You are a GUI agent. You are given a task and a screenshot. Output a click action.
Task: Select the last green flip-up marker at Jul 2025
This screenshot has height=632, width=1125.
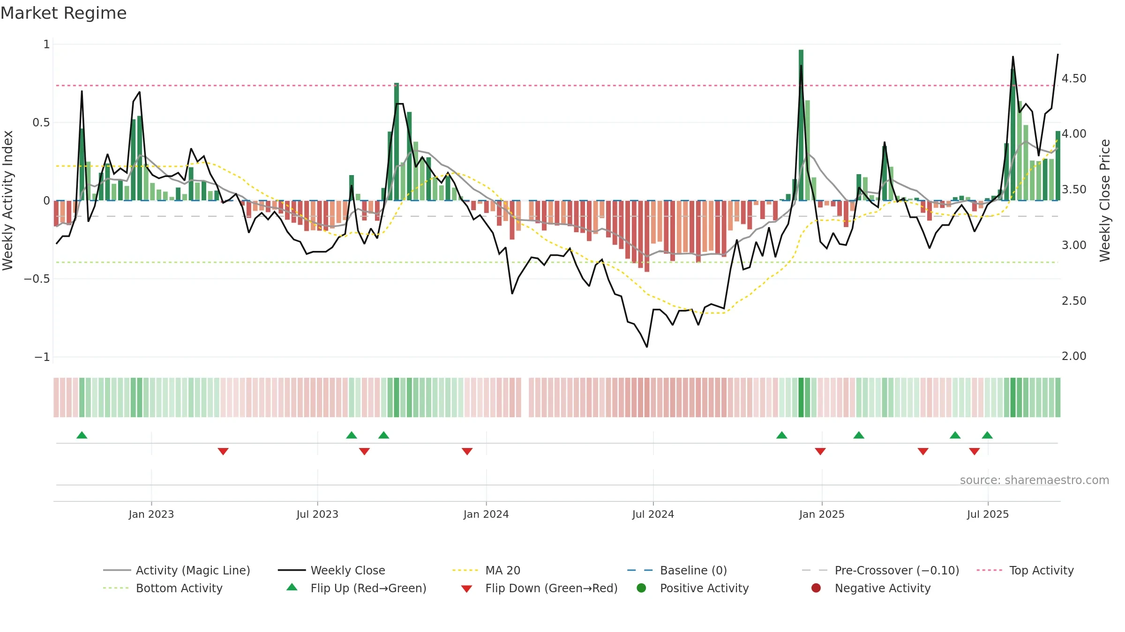click(x=987, y=435)
